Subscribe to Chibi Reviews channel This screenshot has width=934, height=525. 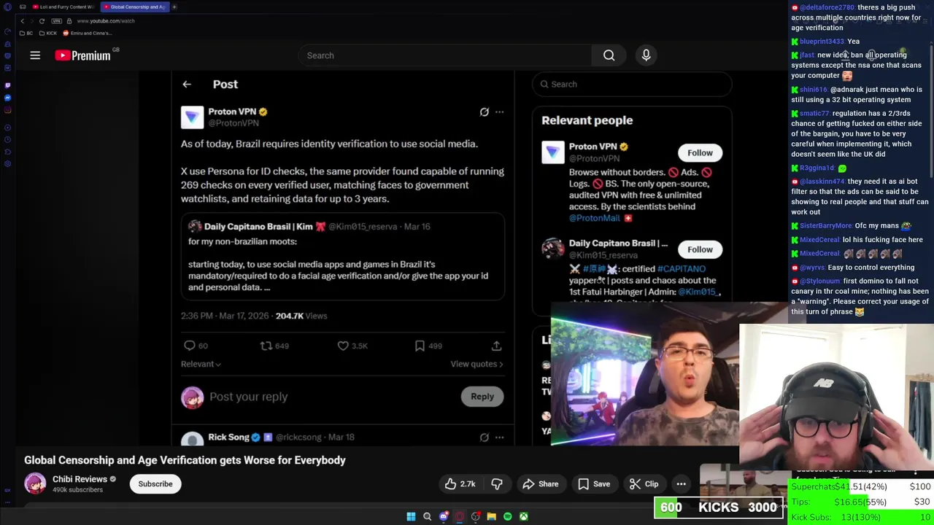point(155,484)
